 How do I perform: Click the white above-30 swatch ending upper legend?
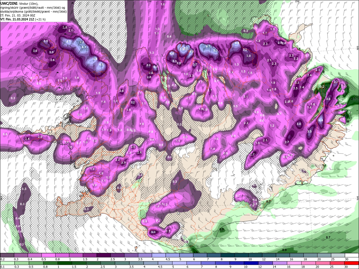pos(352,256)
